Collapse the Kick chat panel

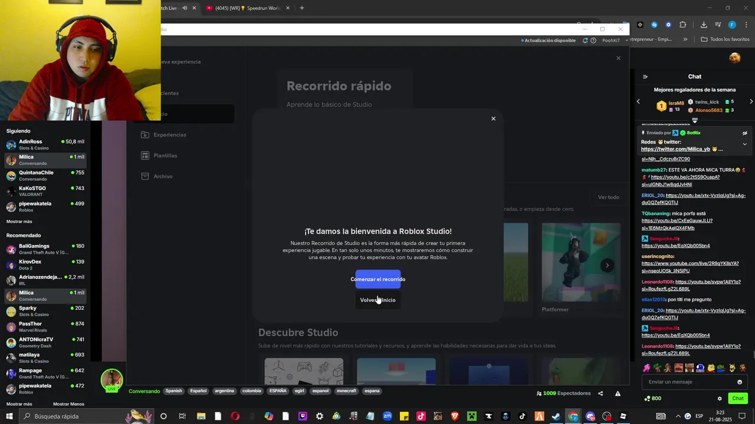coord(645,77)
